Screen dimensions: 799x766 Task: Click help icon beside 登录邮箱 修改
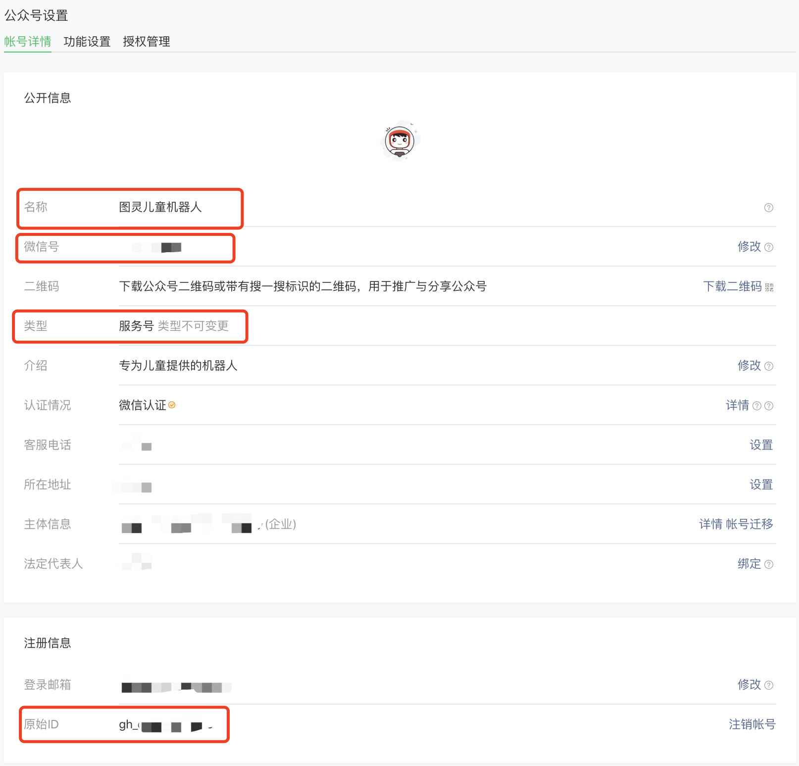768,685
